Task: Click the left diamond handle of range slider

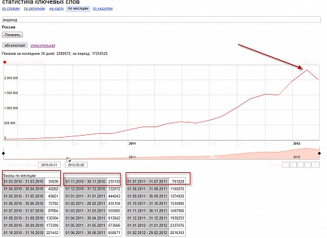Action: [3, 153]
